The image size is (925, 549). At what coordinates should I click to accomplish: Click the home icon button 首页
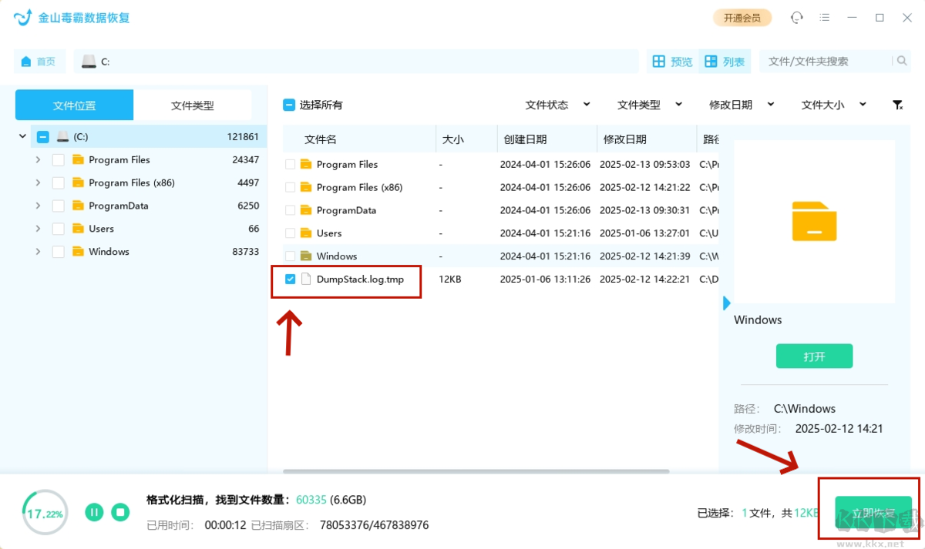pos(39,62)
